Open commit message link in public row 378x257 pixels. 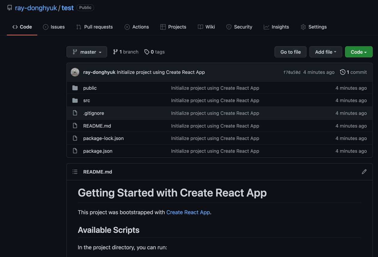pyautogui.click(x=215, y=88)
